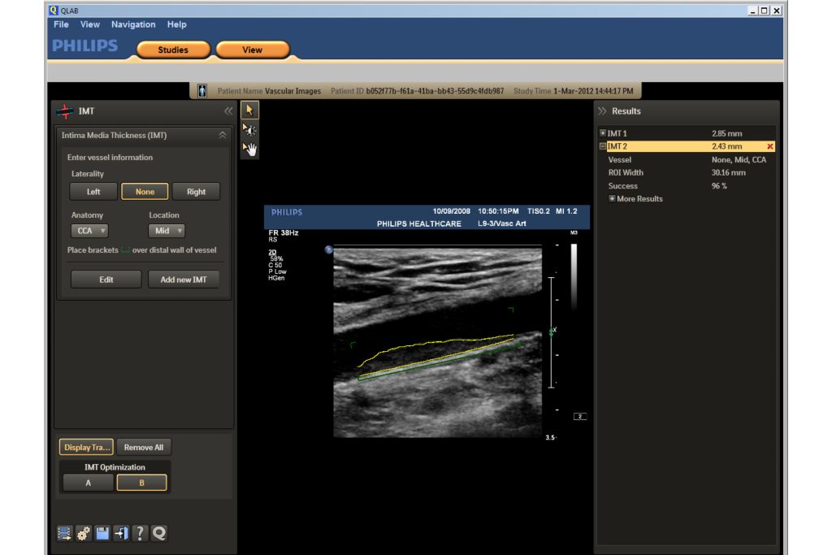Click the green depth marker on scale
This screenshot has height=555, width=832.
click(551, 332)
